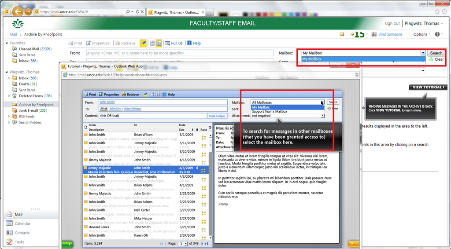Open the Calendar module in navigation pane
The width and height of the screenshot is (451, 249).
point(22,223)
